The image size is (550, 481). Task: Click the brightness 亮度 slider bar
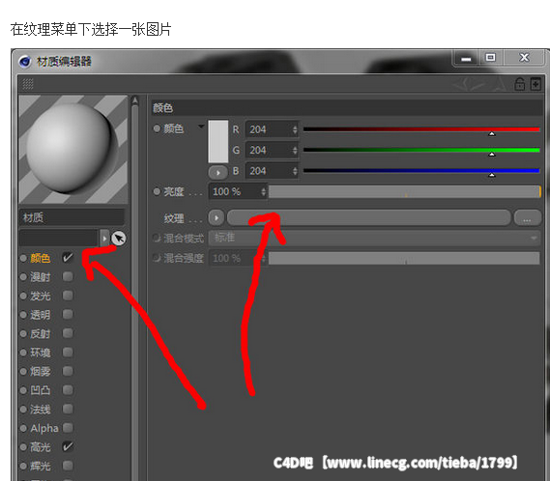point(404,192)
